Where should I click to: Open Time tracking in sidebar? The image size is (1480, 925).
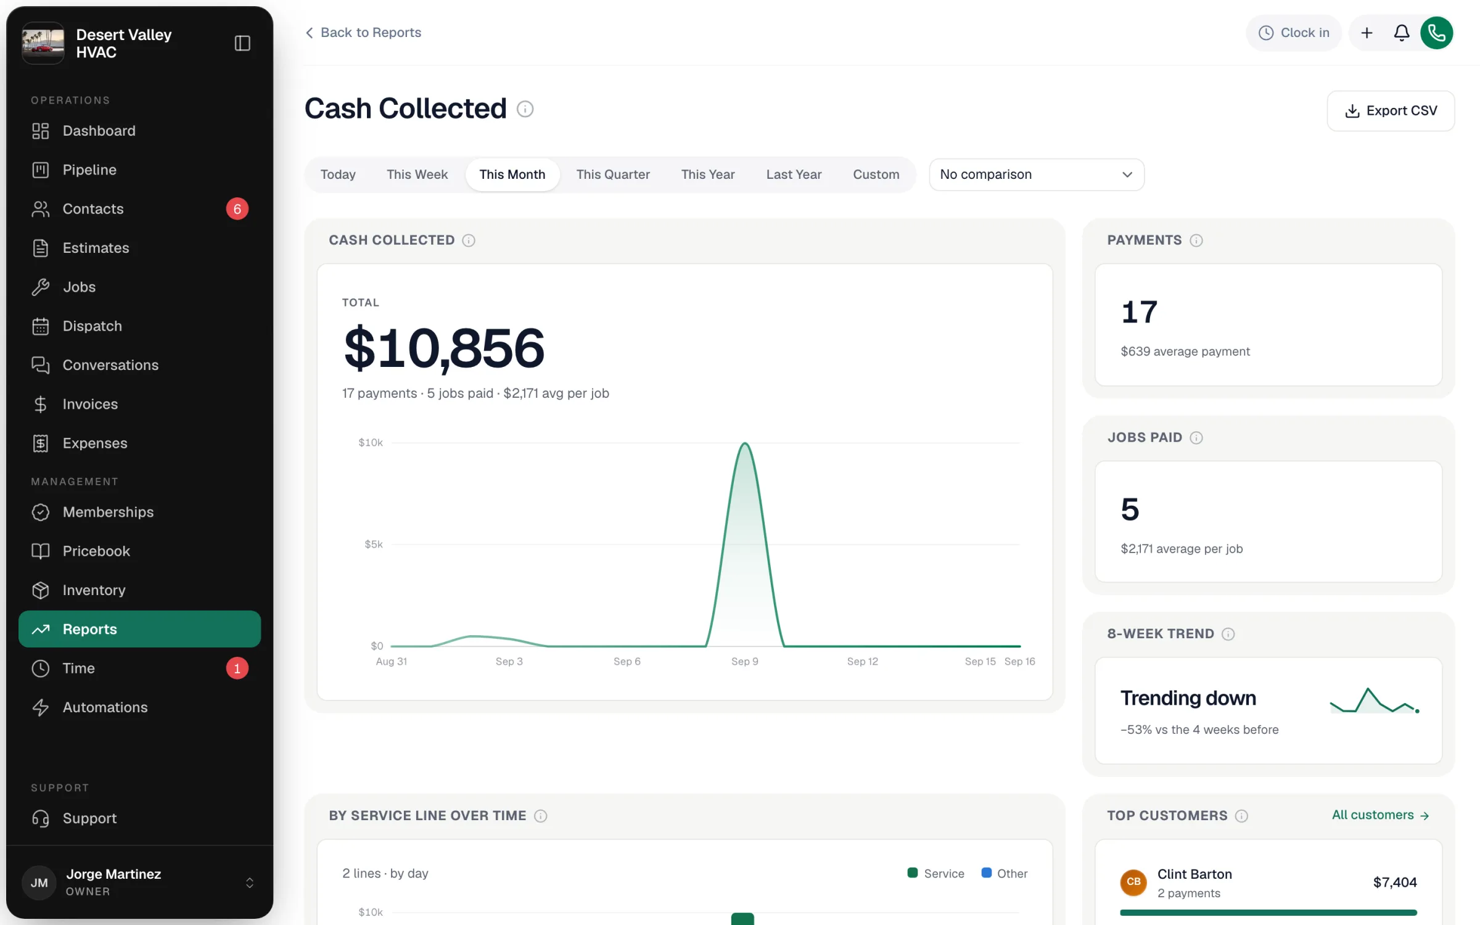coord(139,668)
